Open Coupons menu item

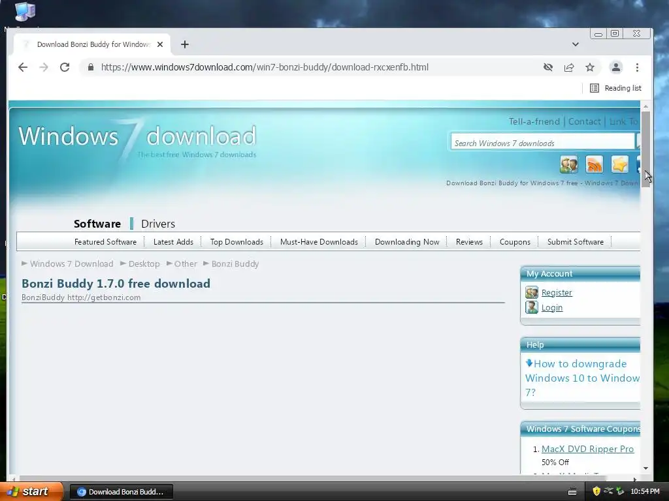tap(515, 242)
